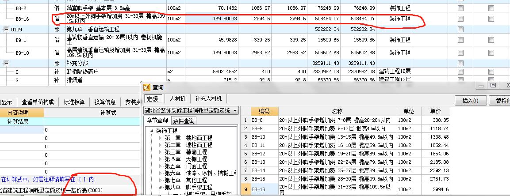
Task: Select query result row B8-15
Action: pos(345,178)
